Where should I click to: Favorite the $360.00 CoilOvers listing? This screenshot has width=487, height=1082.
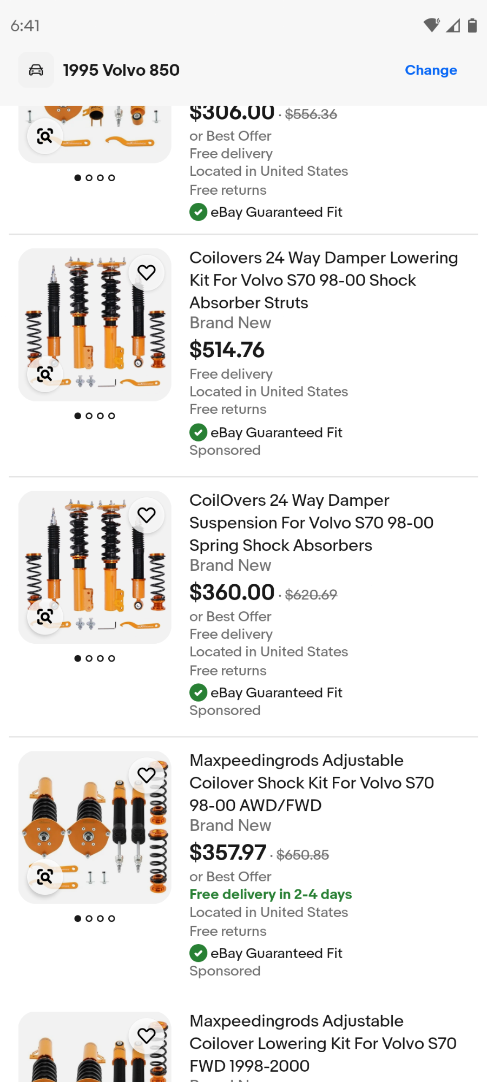click(146, 514)
